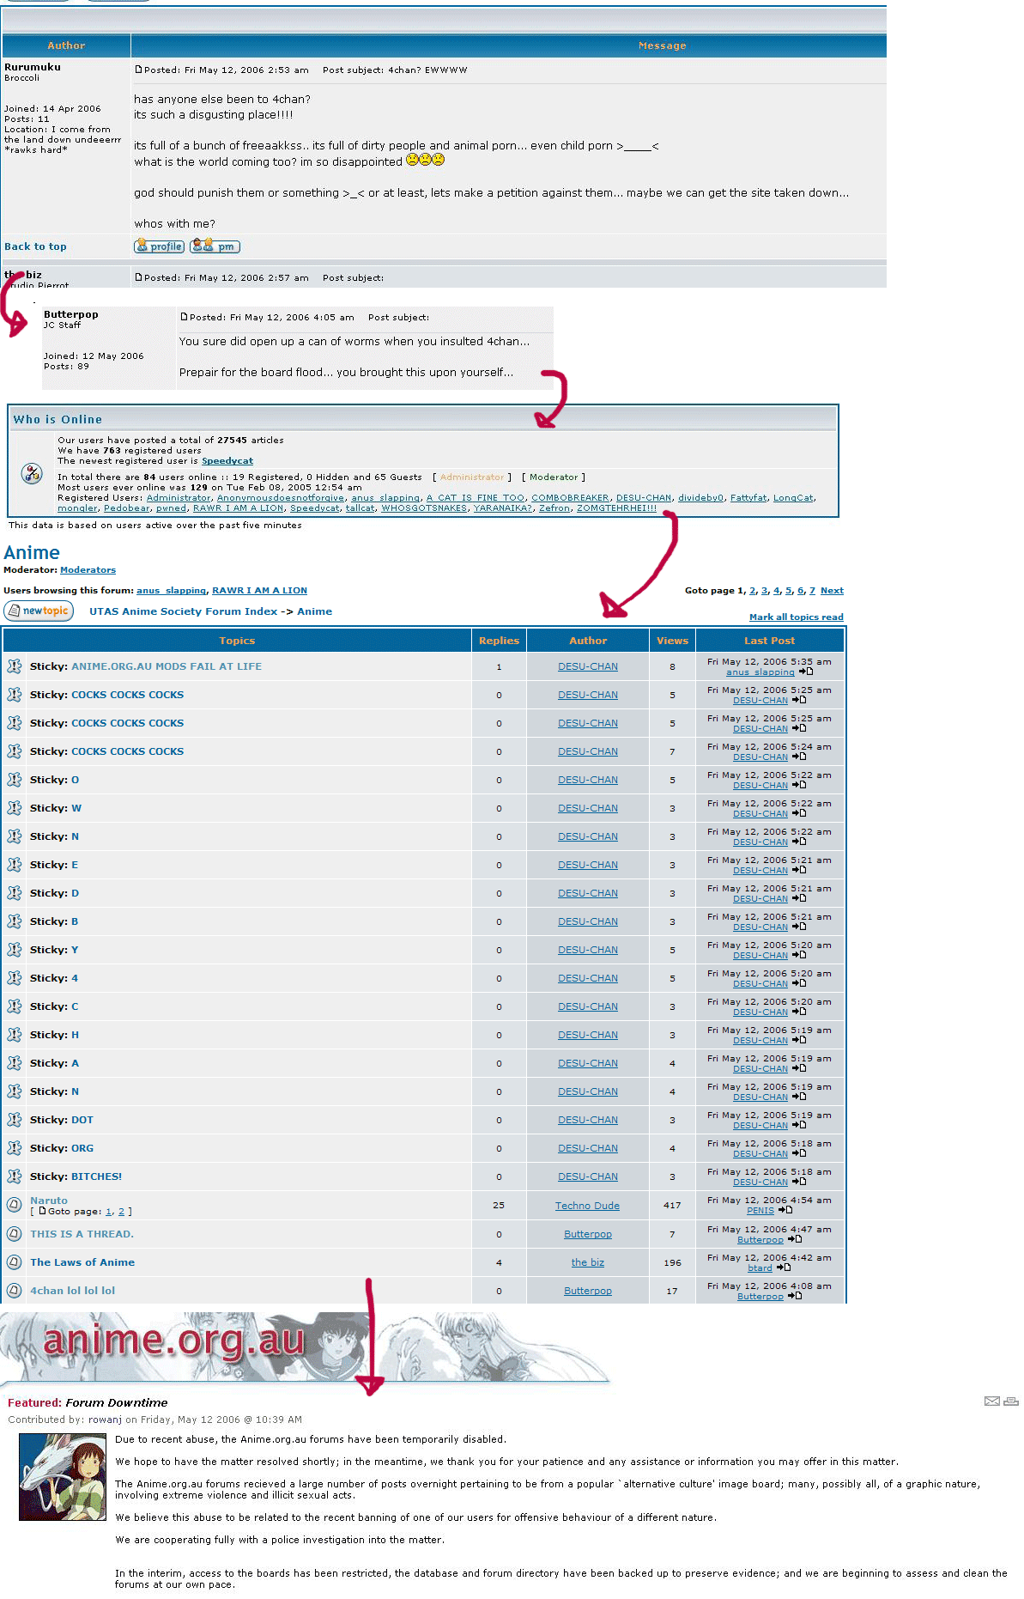1024x1599 pixels.
Task: Click the Moderator legend link
Action: [554, 477]
